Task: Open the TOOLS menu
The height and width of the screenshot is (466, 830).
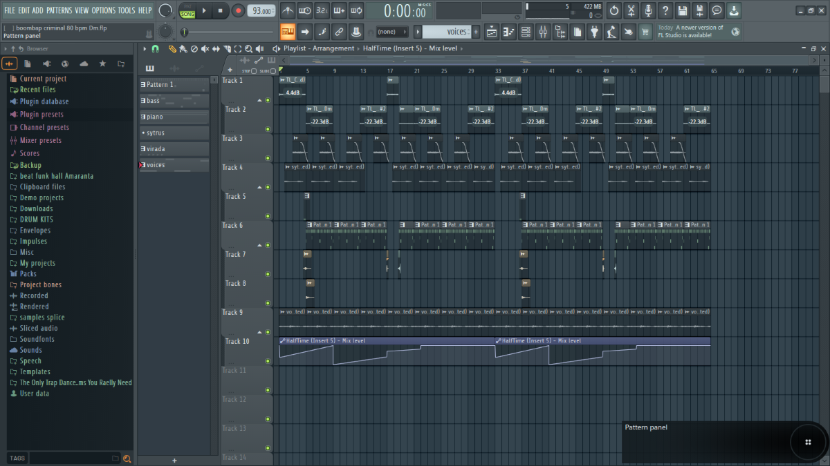Action: tap(127, 10)
